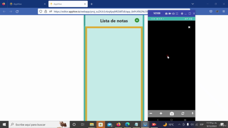Zoom in with the plus button in the phone mirror
The image size is (228, 128).
[161, 113]
